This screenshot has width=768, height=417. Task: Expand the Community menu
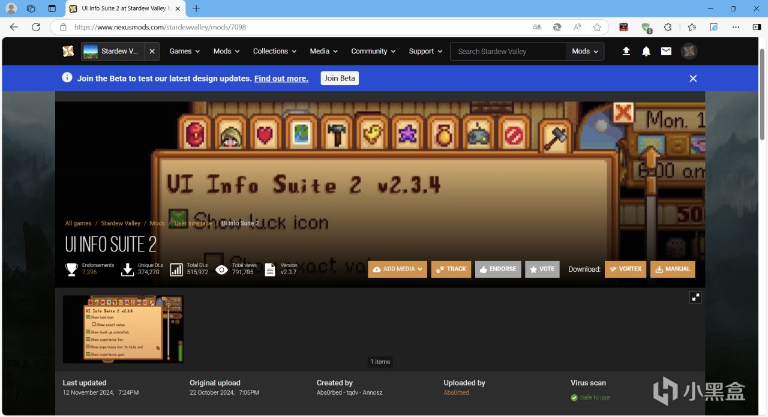373,51
